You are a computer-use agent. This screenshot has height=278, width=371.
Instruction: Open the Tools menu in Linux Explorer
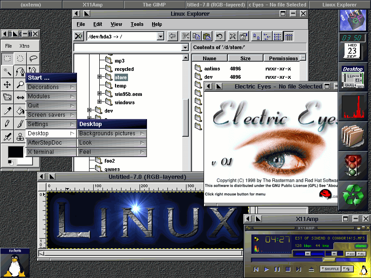pyautogui.click(x=137, y=24)
